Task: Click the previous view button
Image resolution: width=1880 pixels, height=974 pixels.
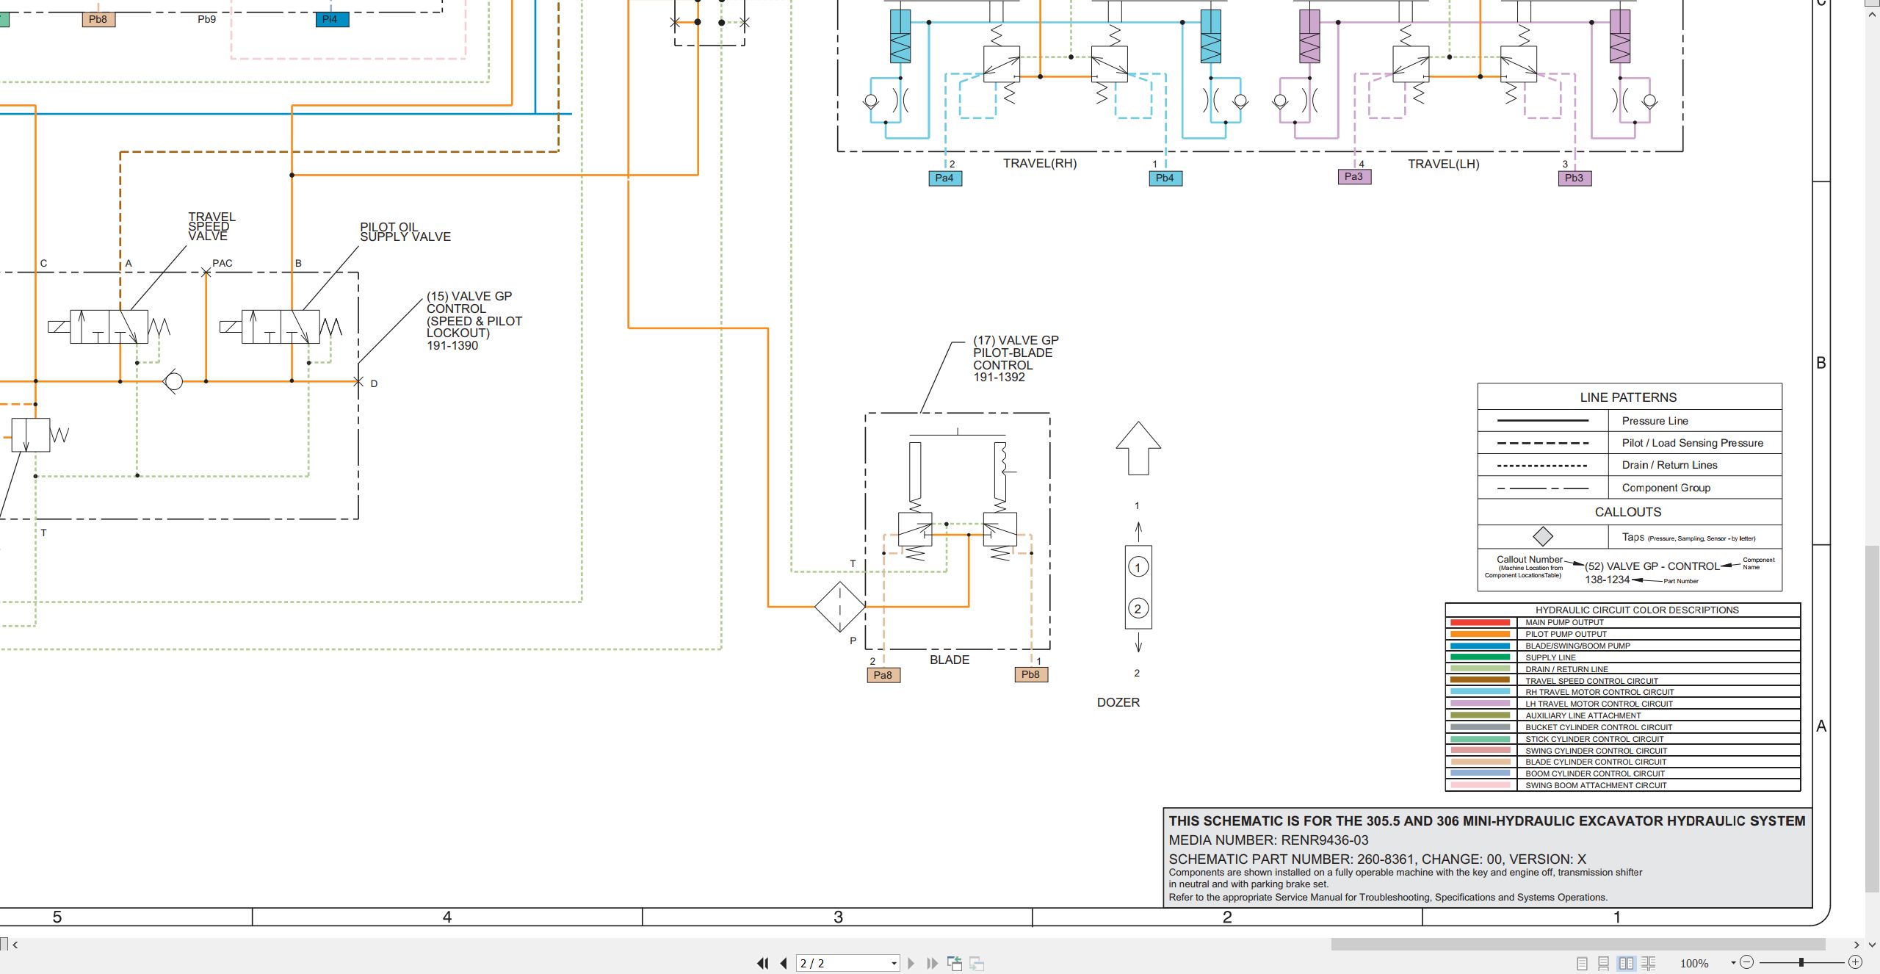Action: [x=955, y=963]
